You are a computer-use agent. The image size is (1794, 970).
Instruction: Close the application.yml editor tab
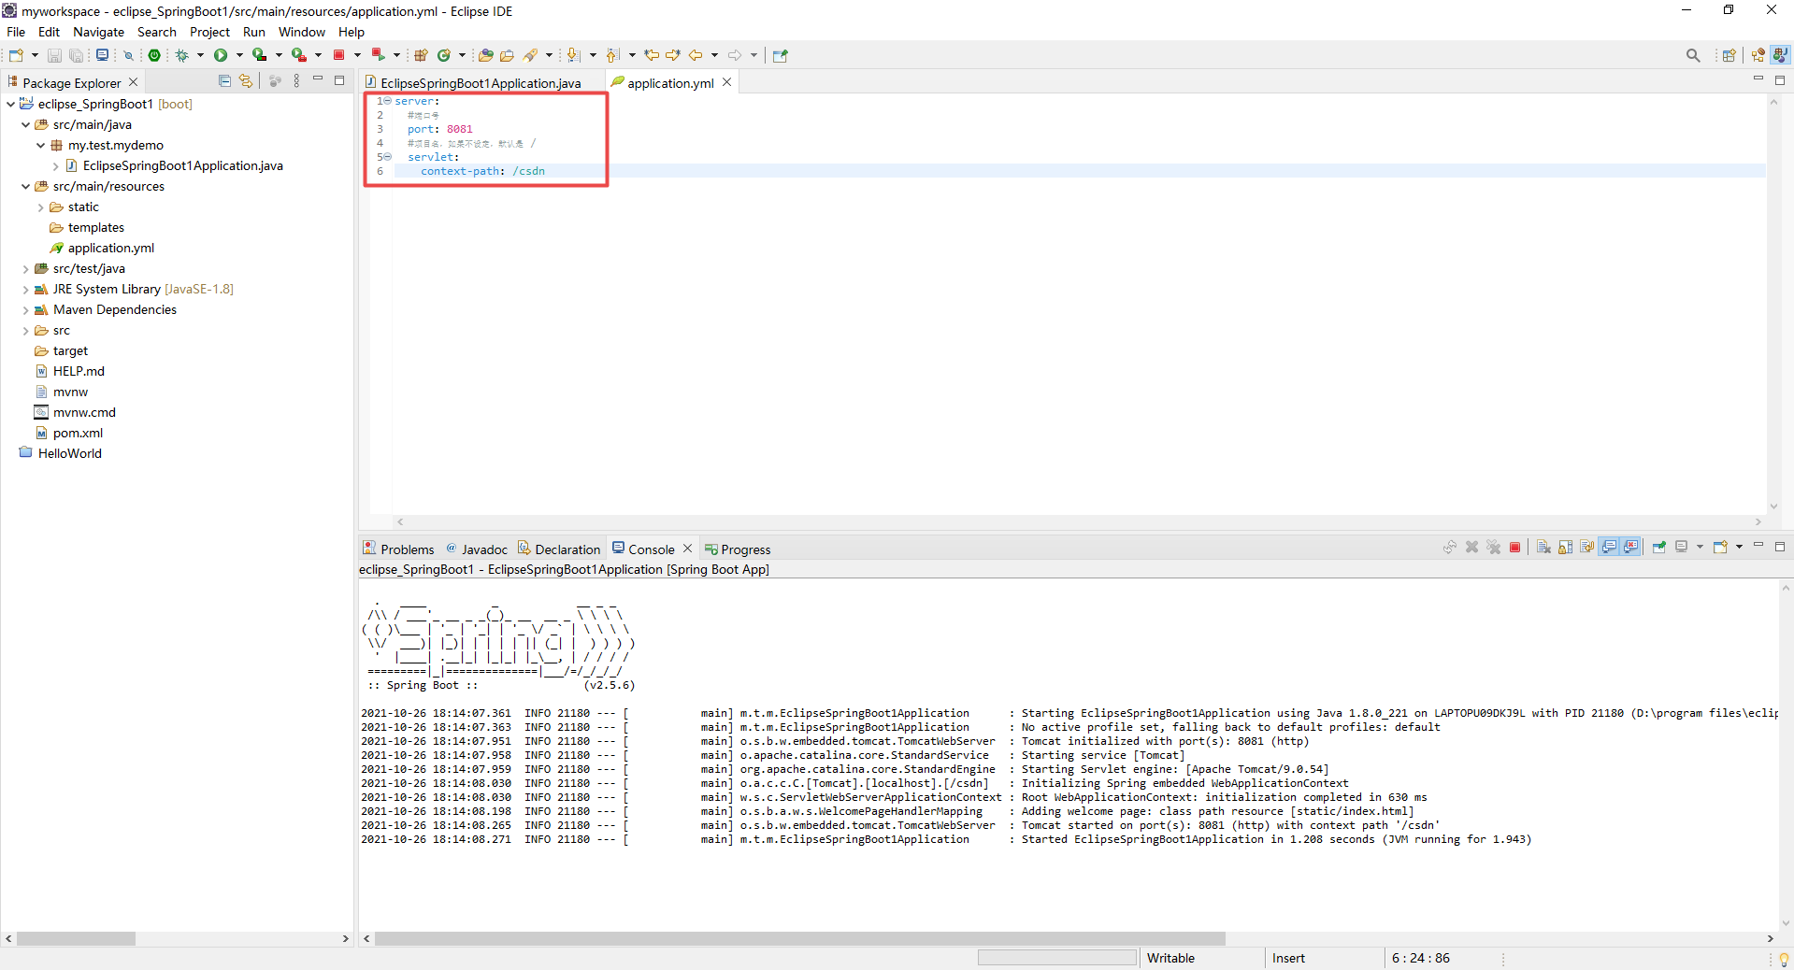point(727,82)
